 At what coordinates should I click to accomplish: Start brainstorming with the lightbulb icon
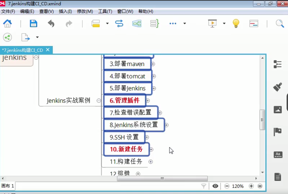coord(236,24)
